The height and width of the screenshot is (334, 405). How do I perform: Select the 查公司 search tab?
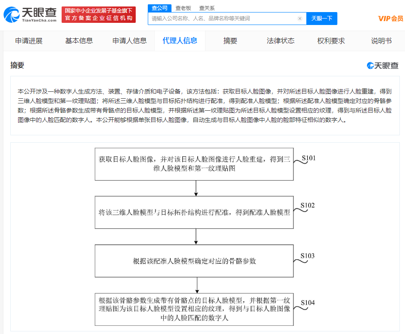(159, 8)
